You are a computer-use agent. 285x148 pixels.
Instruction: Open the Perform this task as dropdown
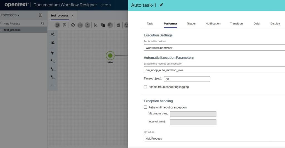(x=214, y=48)
